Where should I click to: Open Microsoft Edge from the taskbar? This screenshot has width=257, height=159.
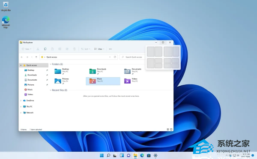tap(142, 156)
